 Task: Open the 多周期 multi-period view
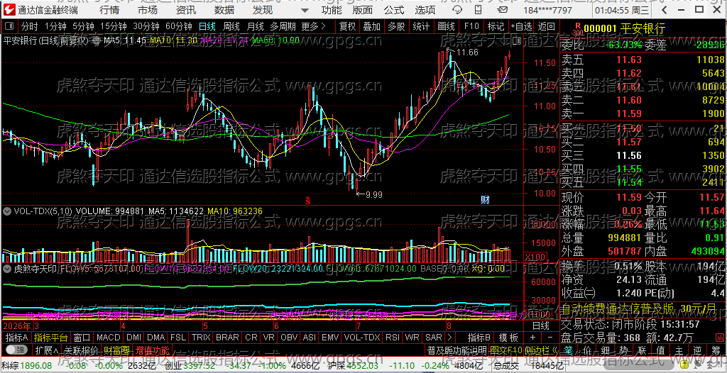coord(283,26)
